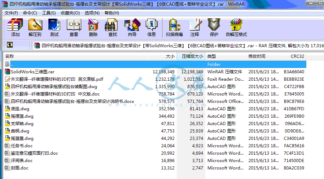
Task: Open the 收藏夹(O) menu
Action: point(70,13)
